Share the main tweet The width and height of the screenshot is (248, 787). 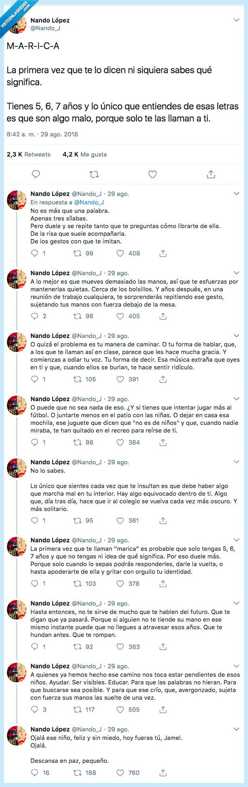coord(210,174)
